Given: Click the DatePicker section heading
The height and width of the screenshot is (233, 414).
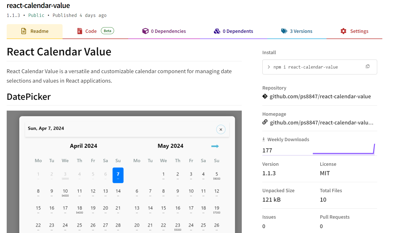Looking at the screenshot, I should click(29, 97).
